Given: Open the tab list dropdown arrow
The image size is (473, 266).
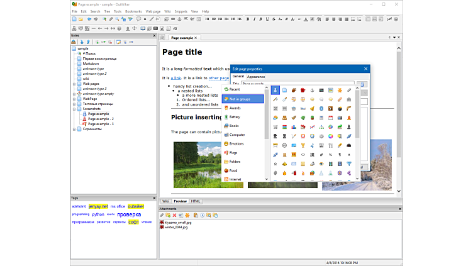Looking at the screenshot, I should (x=394, y=37).
